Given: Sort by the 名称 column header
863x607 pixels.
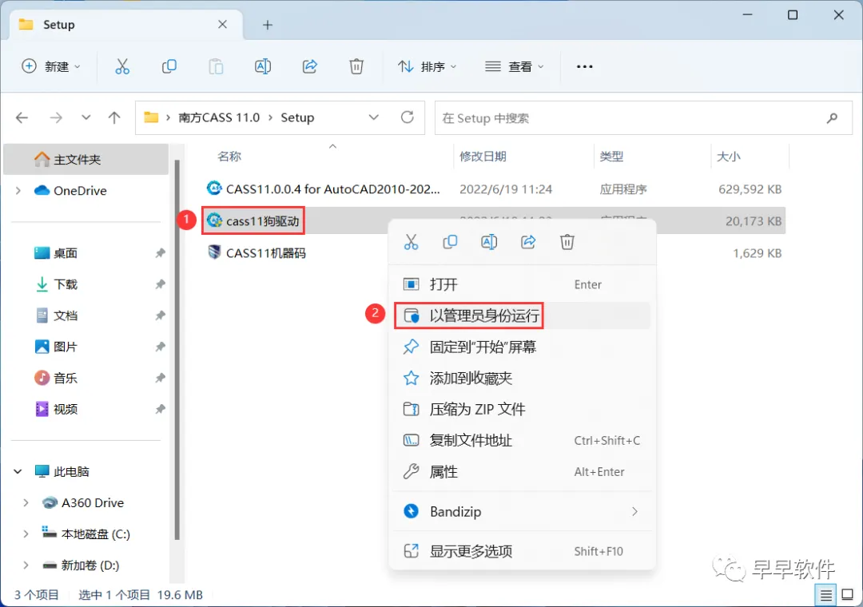Looking at the screenshot, I should click(x=229, y=157).
